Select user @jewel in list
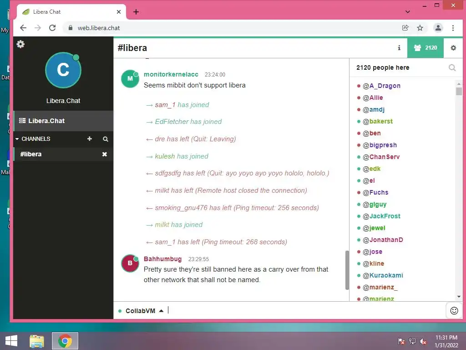This screenshot has height=350, width=466. [x=374, y=228]
